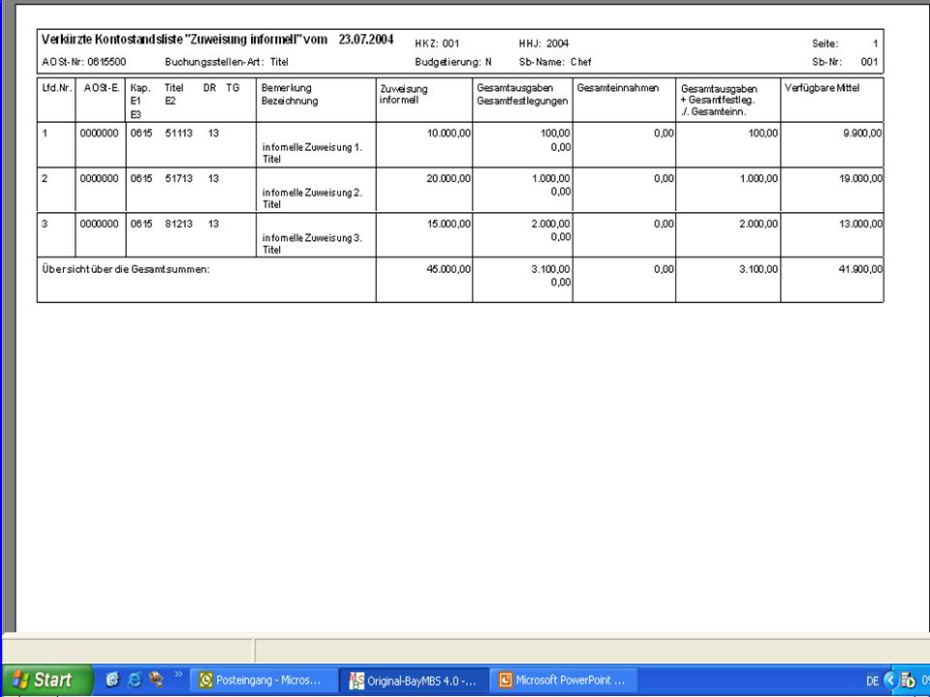Launch Outlook from the Quick Launch bar
This screenshot has height=697, width=930.
(x=112, y=680)
